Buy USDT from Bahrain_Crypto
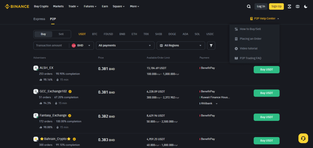The image size is (313, 148). [x=267, y=141]
